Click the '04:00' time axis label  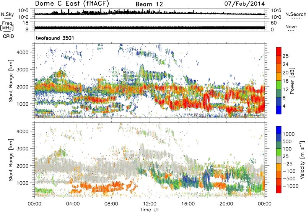click(x=73, y=204)
